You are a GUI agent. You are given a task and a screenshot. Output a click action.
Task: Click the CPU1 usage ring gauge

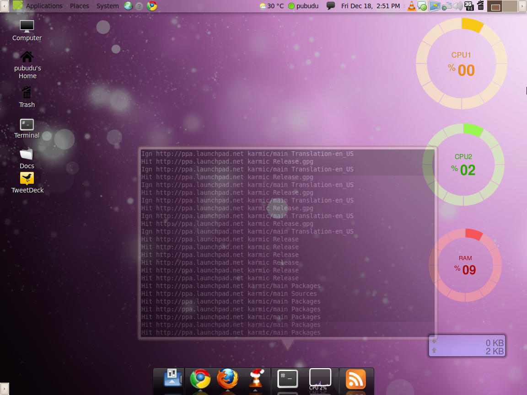(461, 64)
